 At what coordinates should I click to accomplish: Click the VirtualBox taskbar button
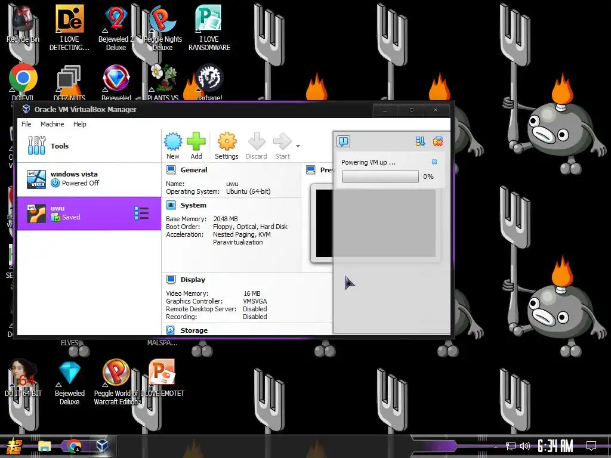(103, 446)
